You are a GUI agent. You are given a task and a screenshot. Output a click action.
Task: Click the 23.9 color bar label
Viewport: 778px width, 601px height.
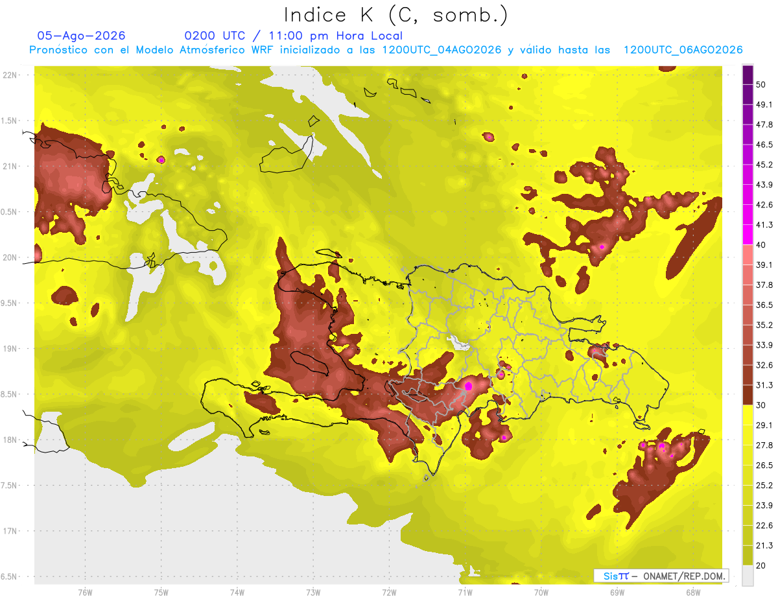(x=764, y=505)
